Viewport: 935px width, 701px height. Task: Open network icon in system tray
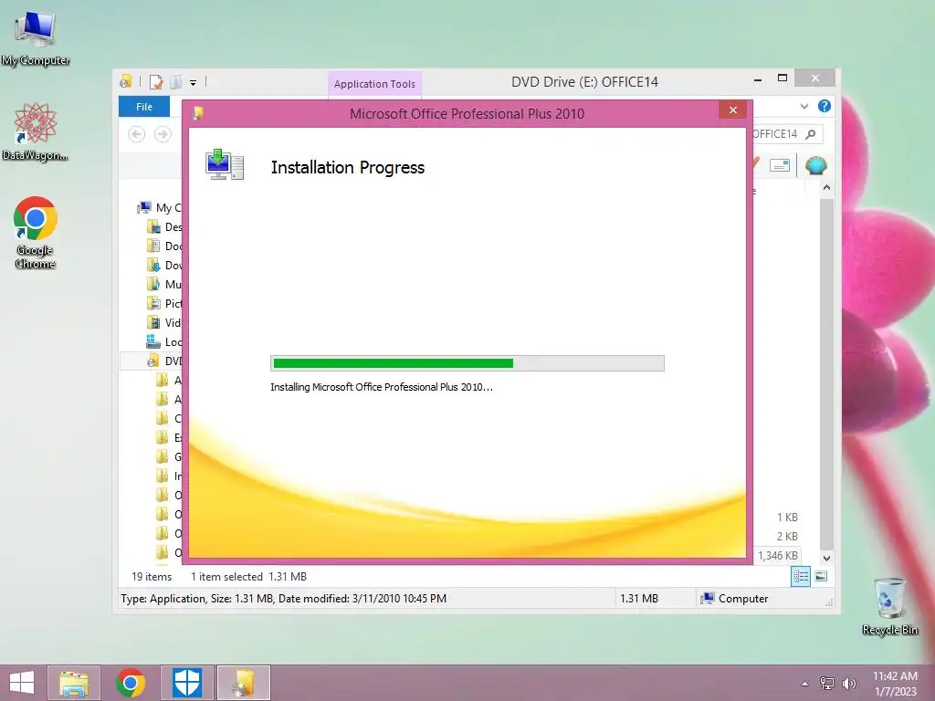coord(827,684)
